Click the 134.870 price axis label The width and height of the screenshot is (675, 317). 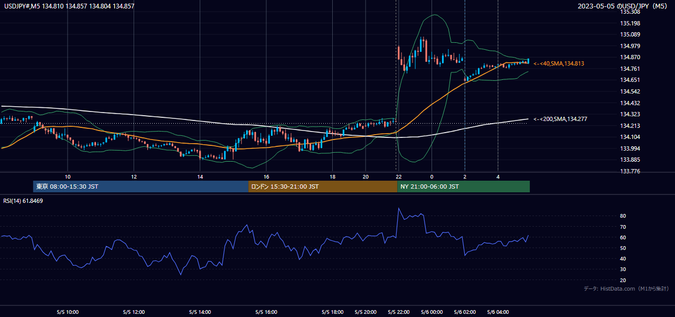point(631,57)
